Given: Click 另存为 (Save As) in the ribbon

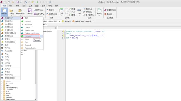Looking at the screenshot, I should [38, 10].
